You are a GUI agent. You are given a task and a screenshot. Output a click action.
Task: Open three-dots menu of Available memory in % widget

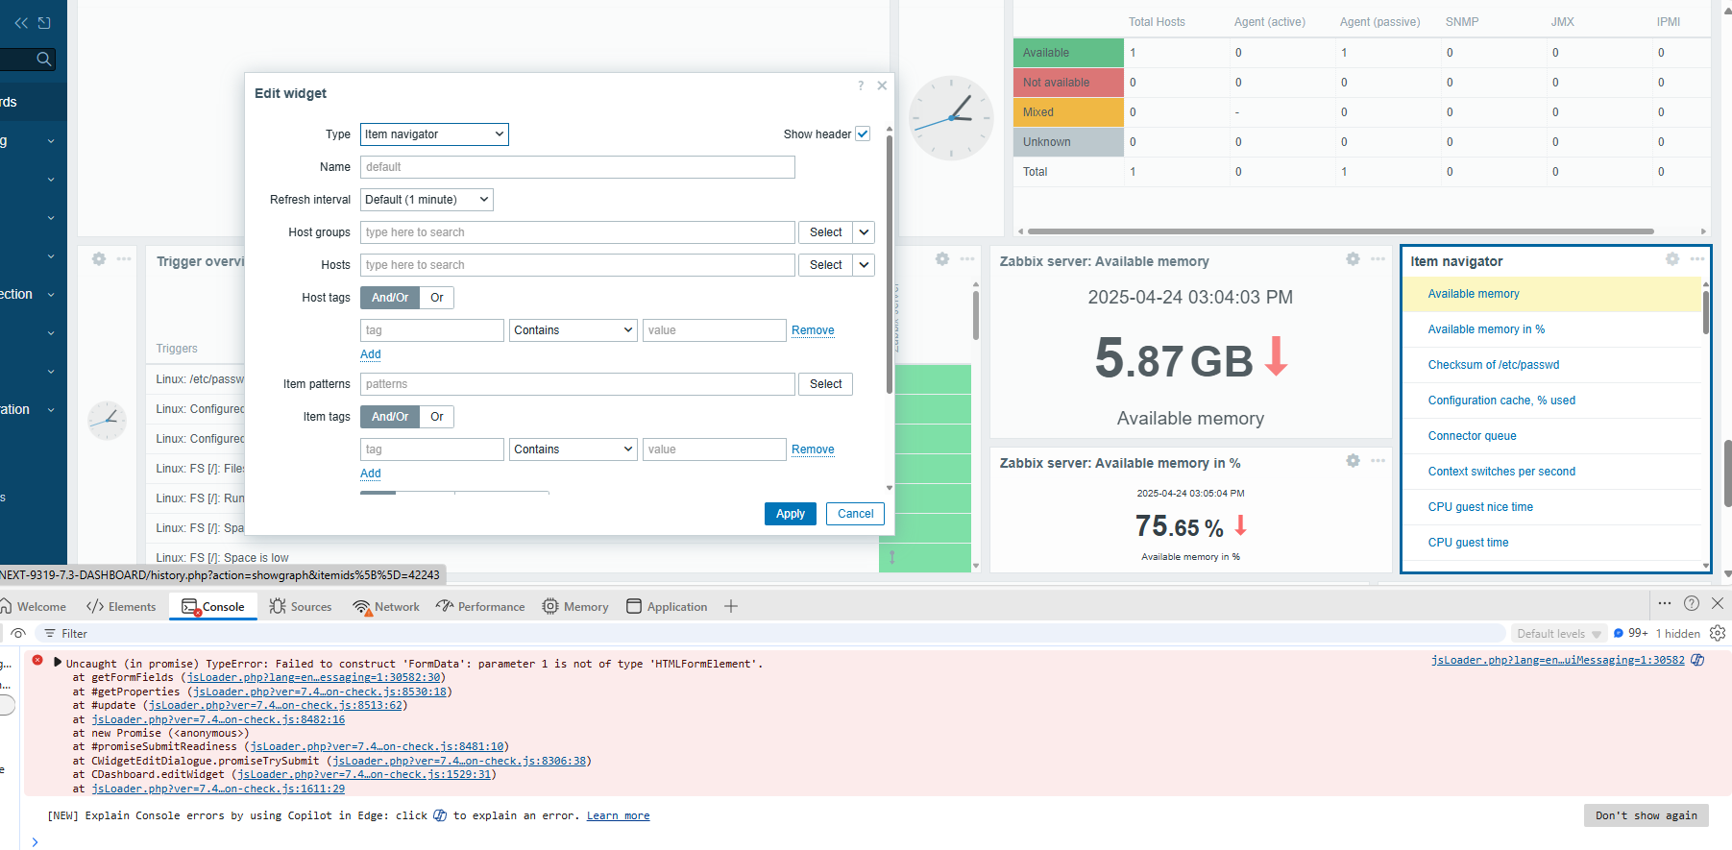tap(1378, 461)
